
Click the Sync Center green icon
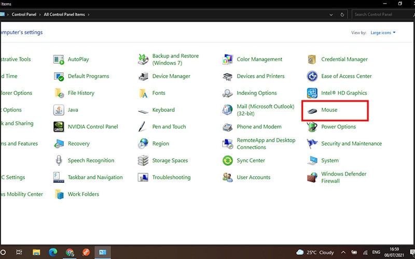[x=228, y=161]
